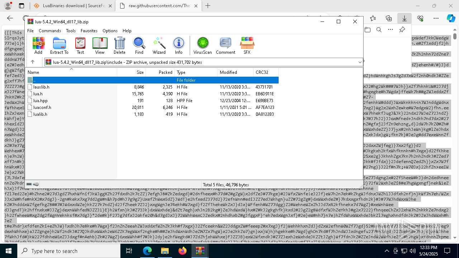The image size is (459, 258).
Task: Open browser Settings and more ellipsis
Action: pos(436,18)
